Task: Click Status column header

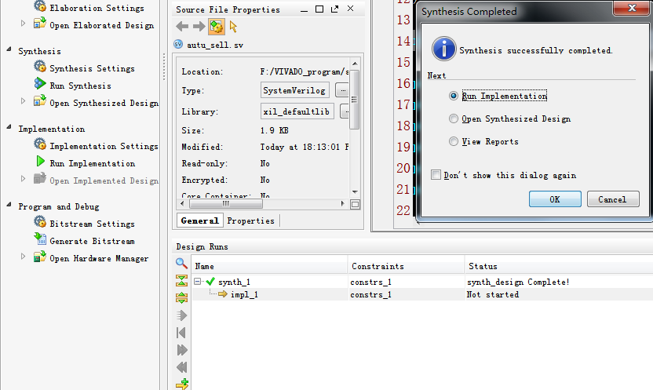Action: click(x=559, y=266)
